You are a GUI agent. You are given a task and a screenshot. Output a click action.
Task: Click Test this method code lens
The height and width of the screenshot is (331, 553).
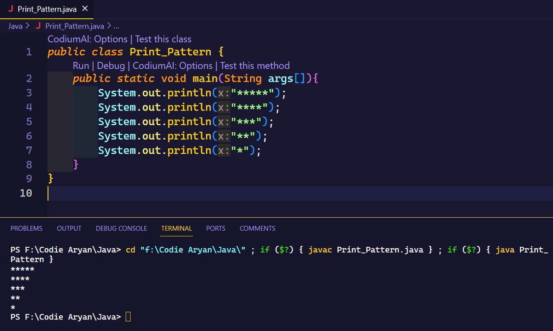click(x=255, y=66)
